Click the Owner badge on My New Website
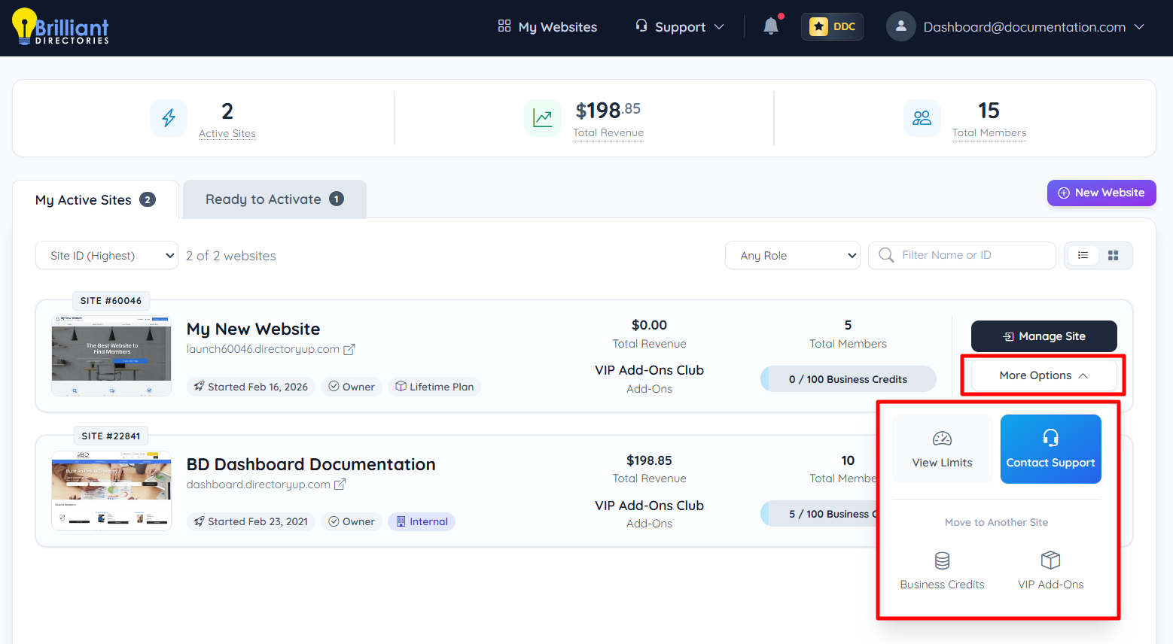This screenshot has height=644, width=1173. (352, 387)
